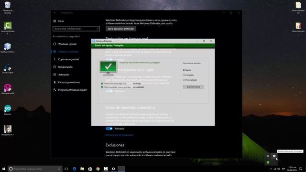The width and height of the screenshot is (306, 172).
Task: Open Windows Update settings page
Action: click(67, 44)
